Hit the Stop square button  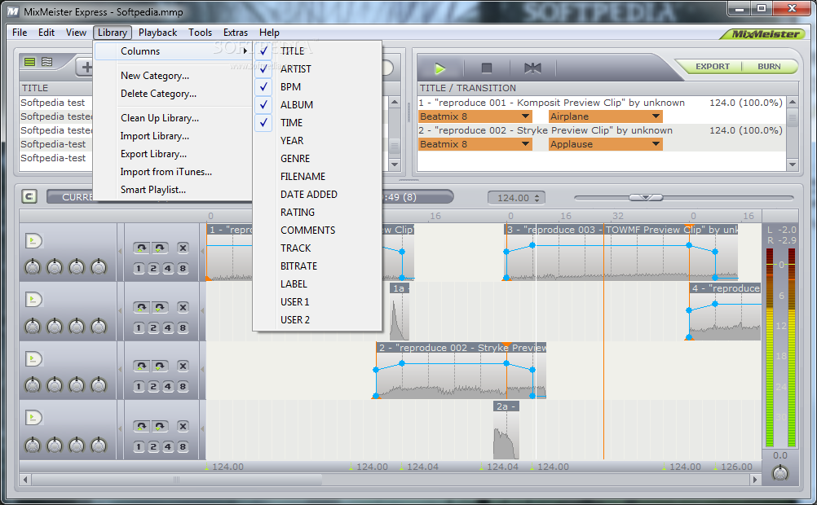486,68
